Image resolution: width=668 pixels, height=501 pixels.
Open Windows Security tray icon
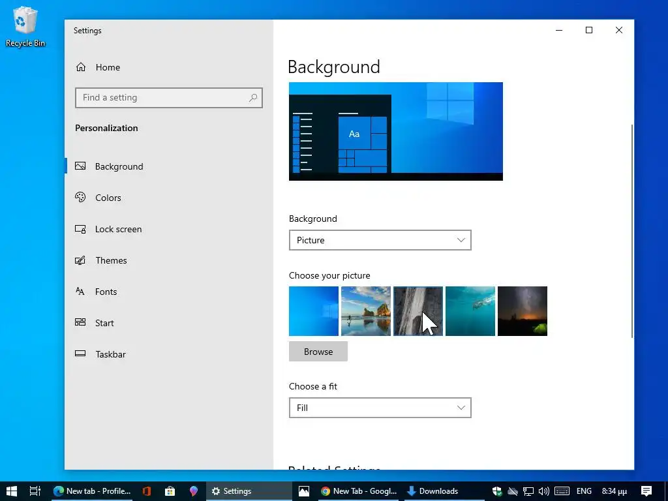[x=496, y=491]
